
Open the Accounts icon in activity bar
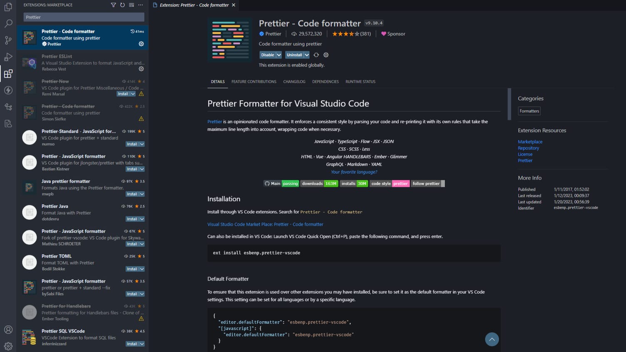(8, 330)
